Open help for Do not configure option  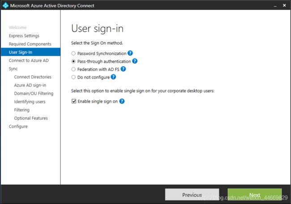(x=113, y=77)
